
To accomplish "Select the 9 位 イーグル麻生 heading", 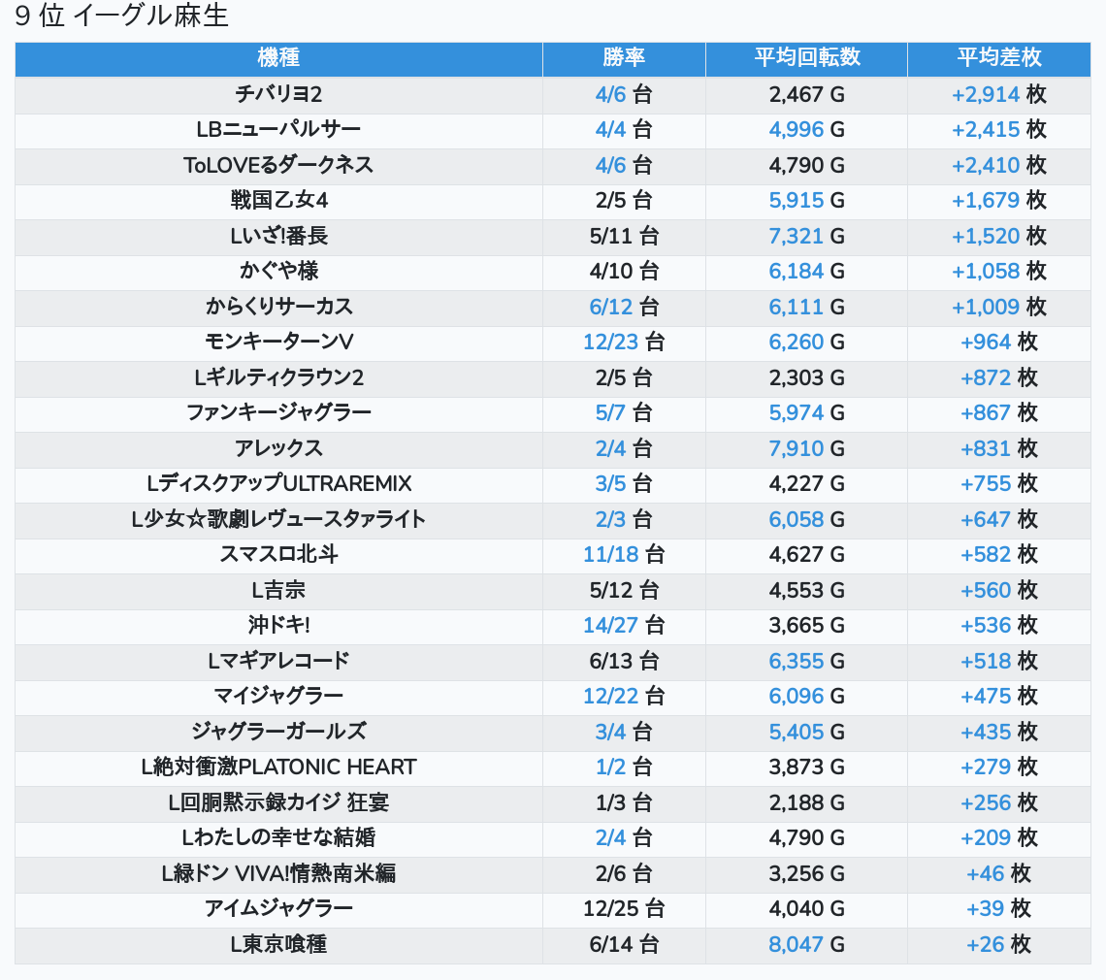I will [x=121, y=16].
